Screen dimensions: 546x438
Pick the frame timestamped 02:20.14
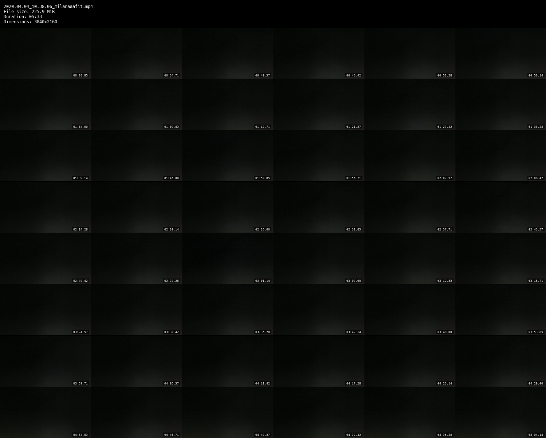pyautogui.click(x=136, y=207)
